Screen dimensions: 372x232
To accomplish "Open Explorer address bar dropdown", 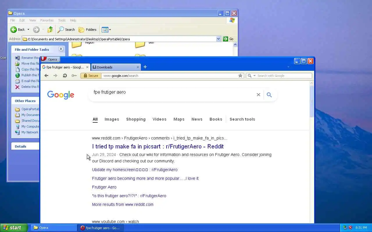I will (x=218, y=39).
